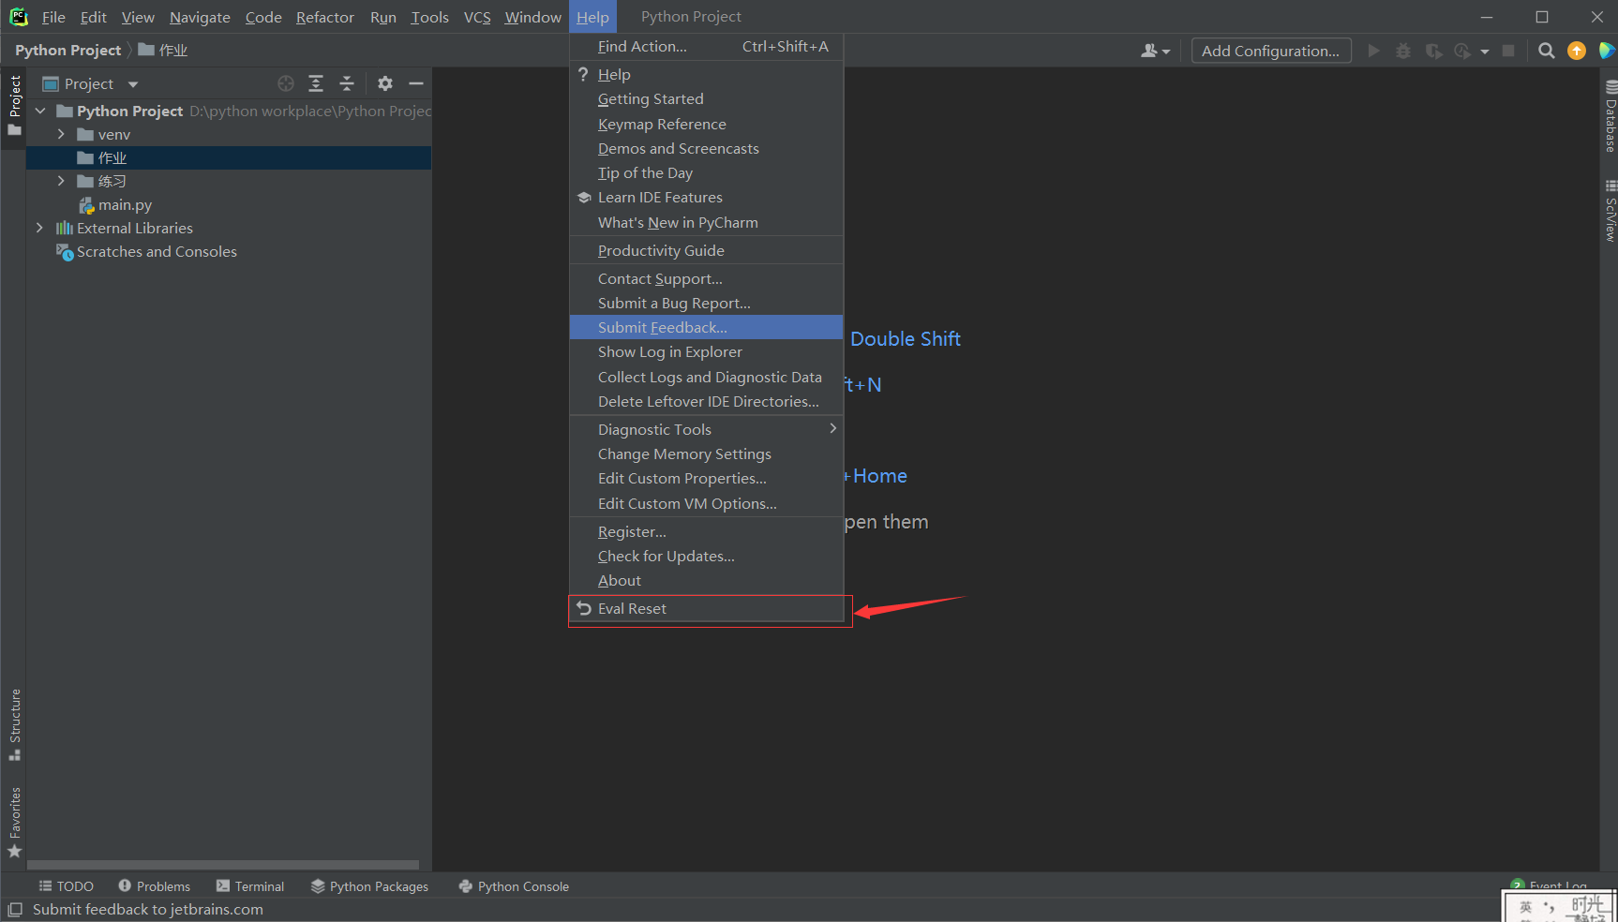1618x922 pixels.
Task: Select Submit Feedback in the Help menu
Action: 707,327
